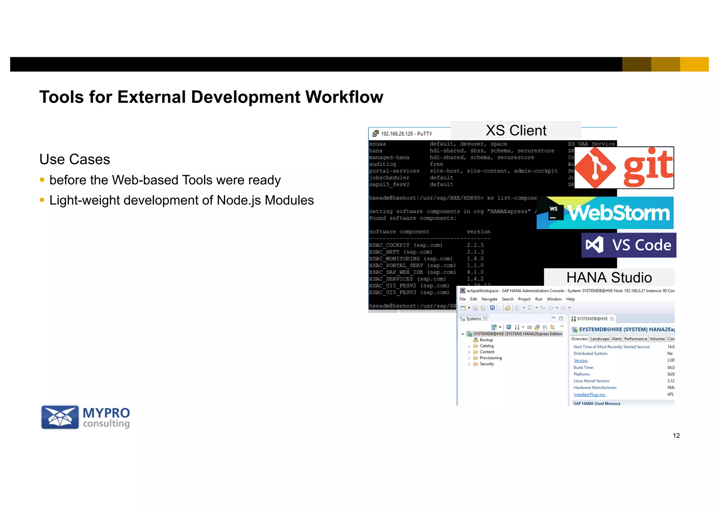Open Back history dropdown arrow
Screen dimensions: 719x508
pyautogui.click(x=557, y=308)
